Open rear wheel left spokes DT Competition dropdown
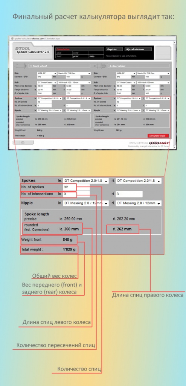 tap(129, 98)
